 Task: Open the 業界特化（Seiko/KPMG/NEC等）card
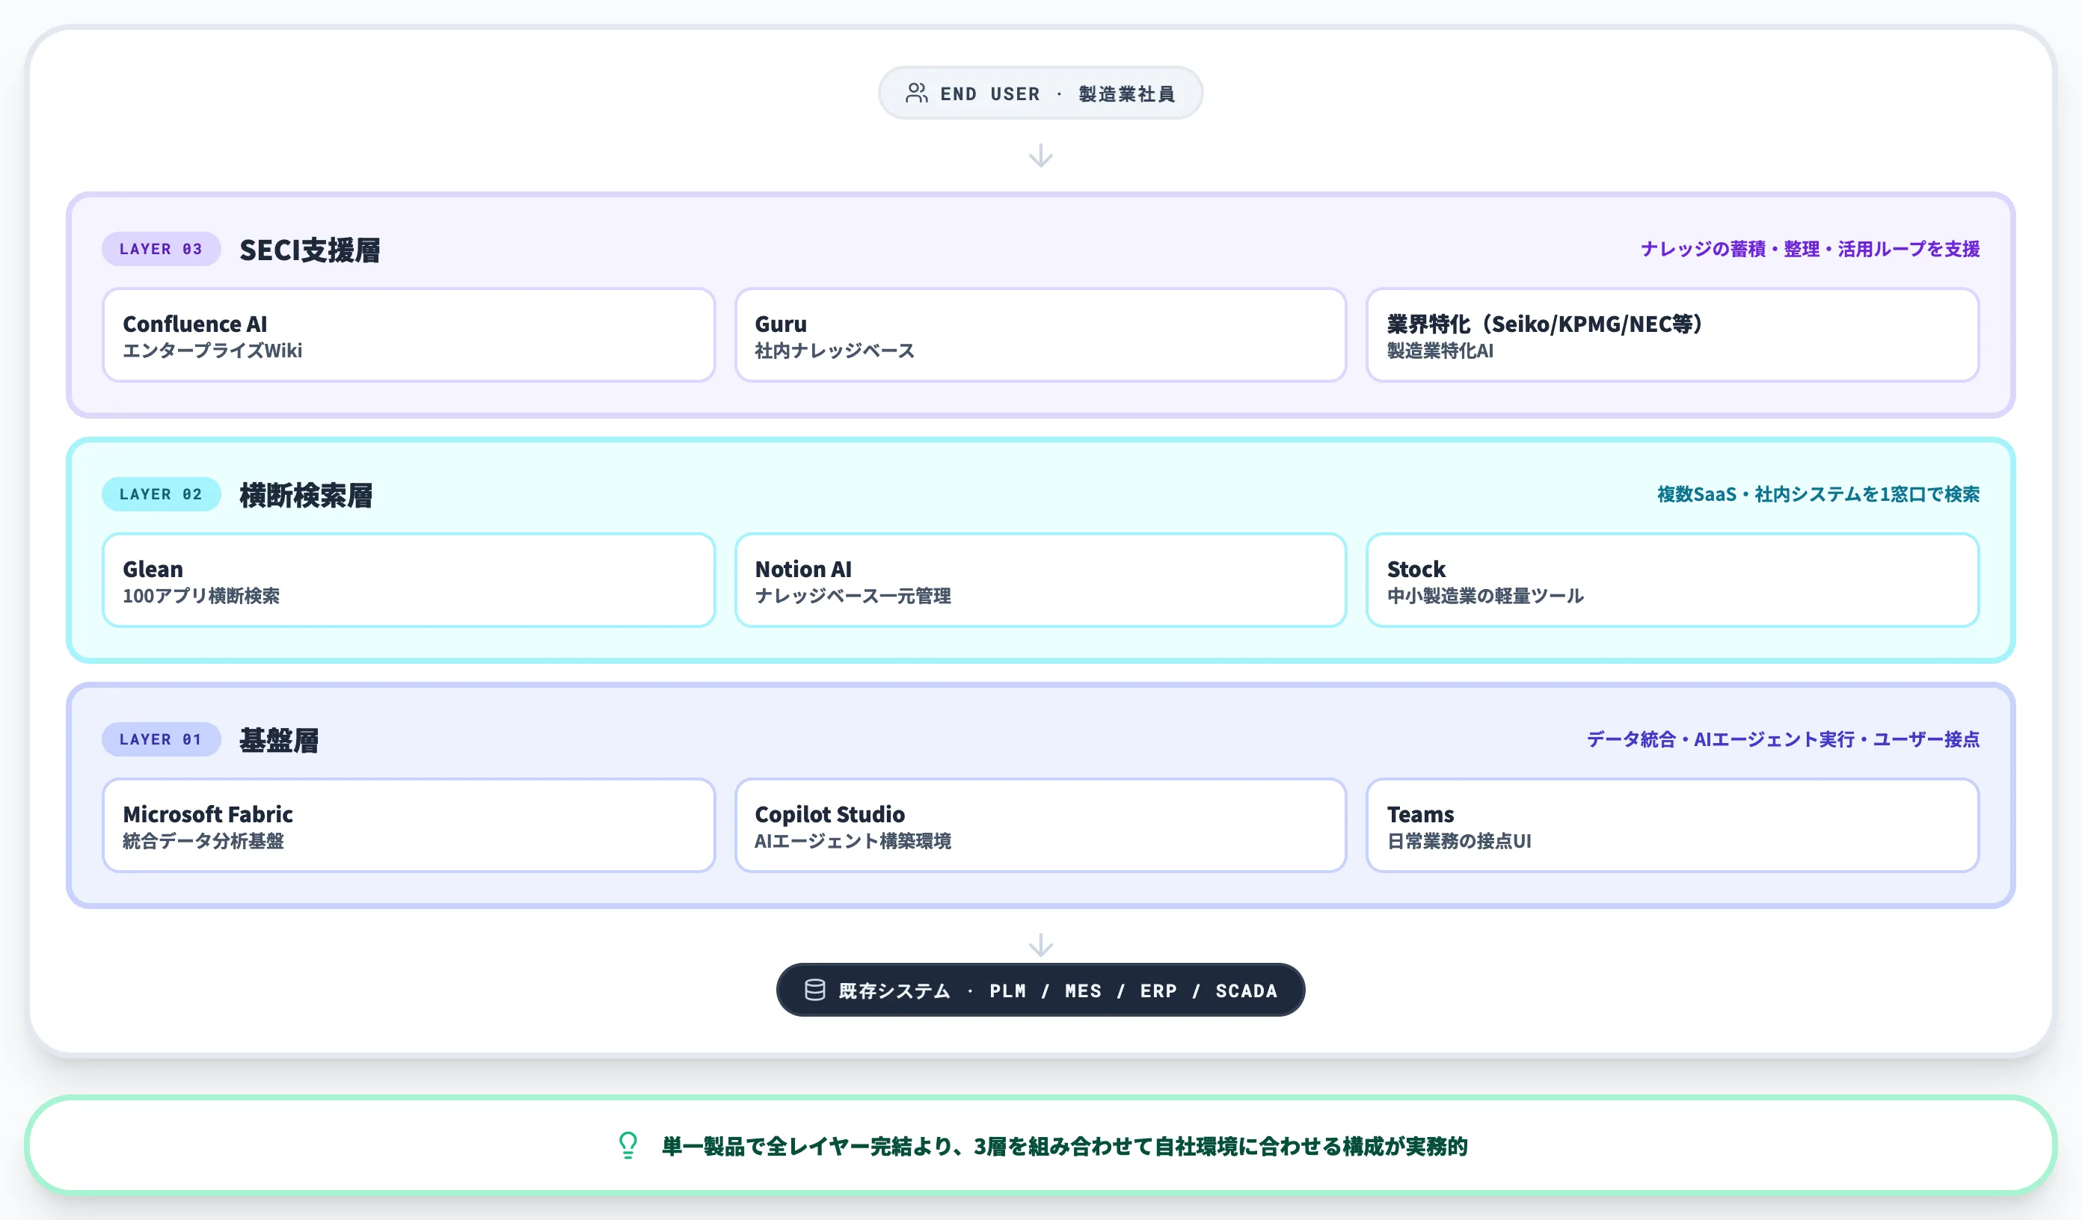click(1673, 335)
